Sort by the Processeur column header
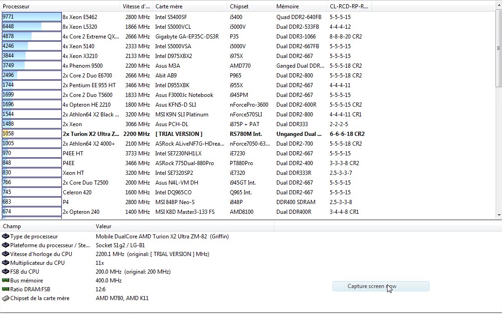Image resolution: width=502 pixels, height=314 pixels. [x=60, y=6]
